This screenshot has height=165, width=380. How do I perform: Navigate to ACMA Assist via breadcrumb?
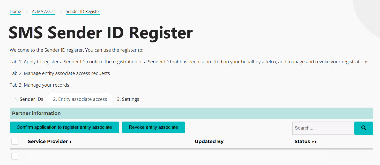click(x=43, y=11)
